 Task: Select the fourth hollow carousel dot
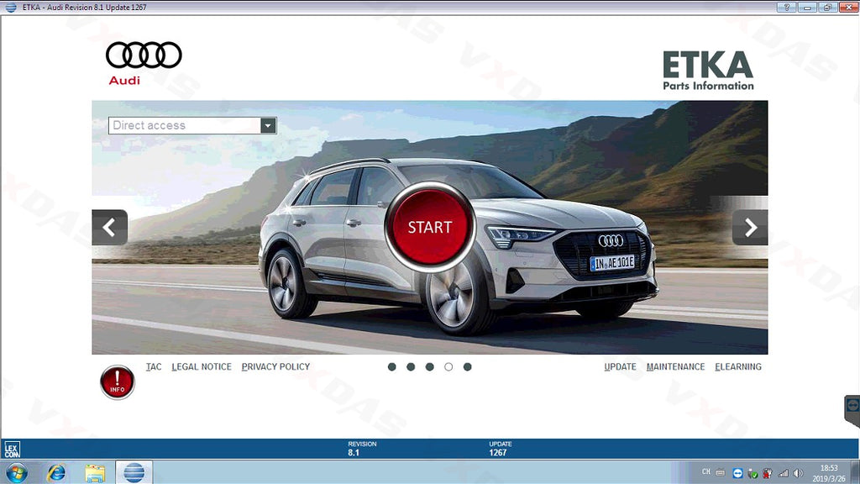point(448,367)
